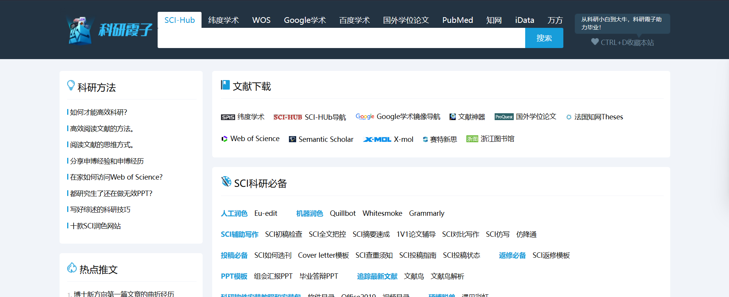The height and width of the screenshot is (297, 729).
Task: Switch to the PubMed tab
Action: 458,20
